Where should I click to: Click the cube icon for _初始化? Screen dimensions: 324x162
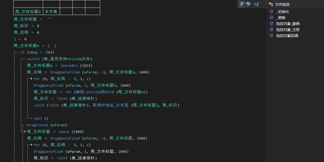(272, 11)
